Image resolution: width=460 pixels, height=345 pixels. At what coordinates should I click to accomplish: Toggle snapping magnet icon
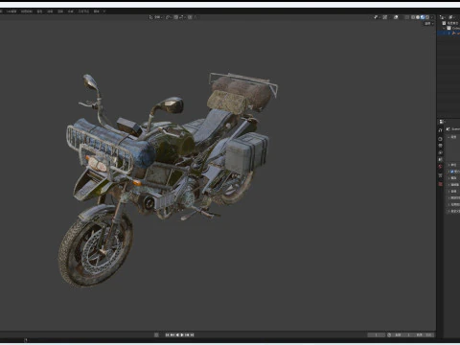(176, 17)
